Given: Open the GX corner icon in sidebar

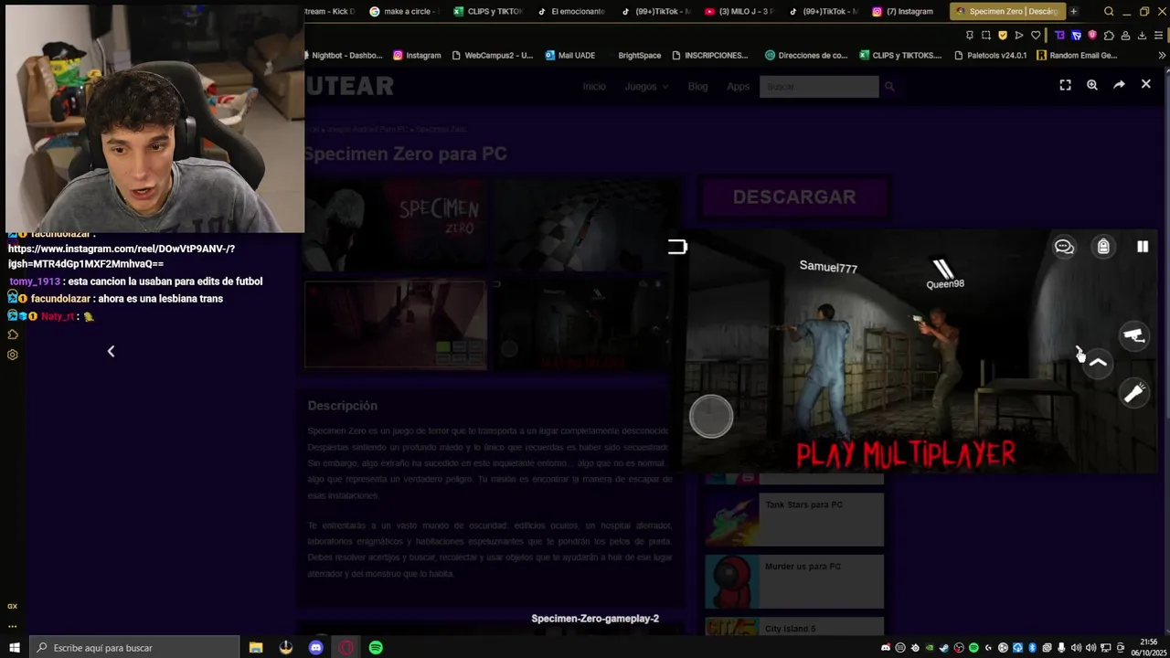Looking at the screenshot, I should 13,606.
